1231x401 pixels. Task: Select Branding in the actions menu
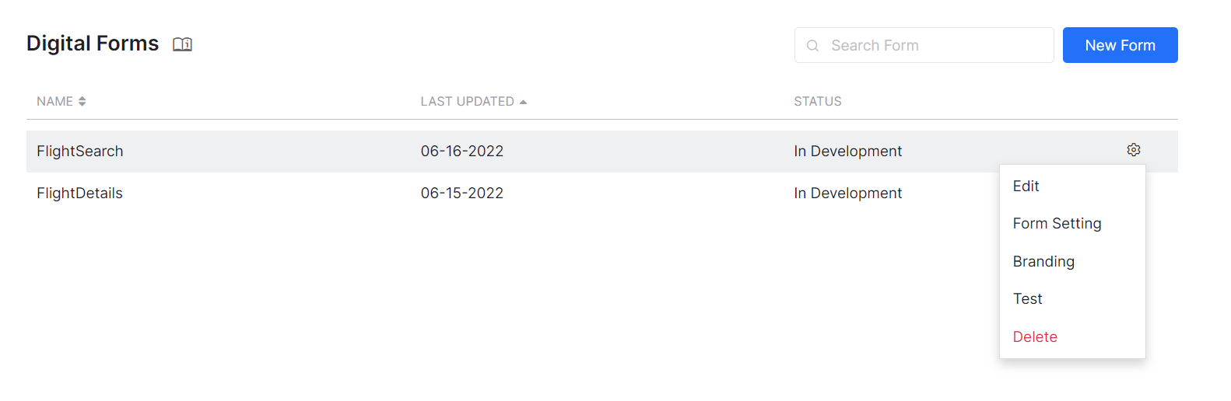[x=1043, y=262]
